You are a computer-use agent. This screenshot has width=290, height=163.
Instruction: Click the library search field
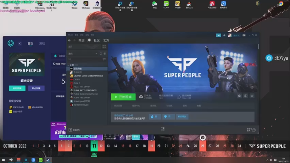[85, 59]
